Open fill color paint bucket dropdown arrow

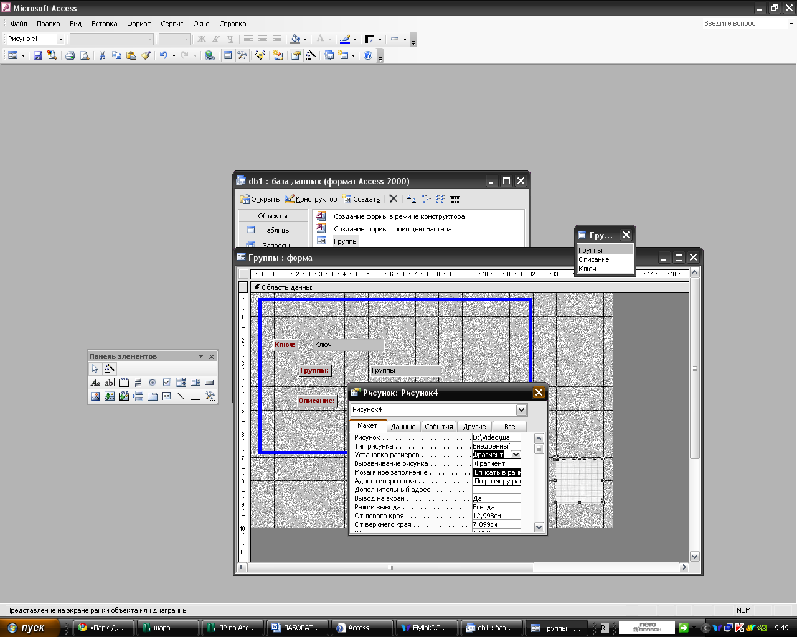(x=306, y=39)
